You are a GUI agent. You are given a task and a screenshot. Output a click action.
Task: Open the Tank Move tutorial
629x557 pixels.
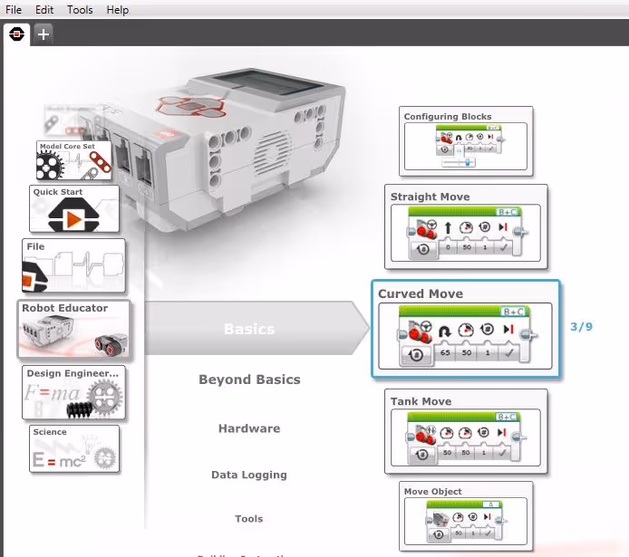[466, 431]
